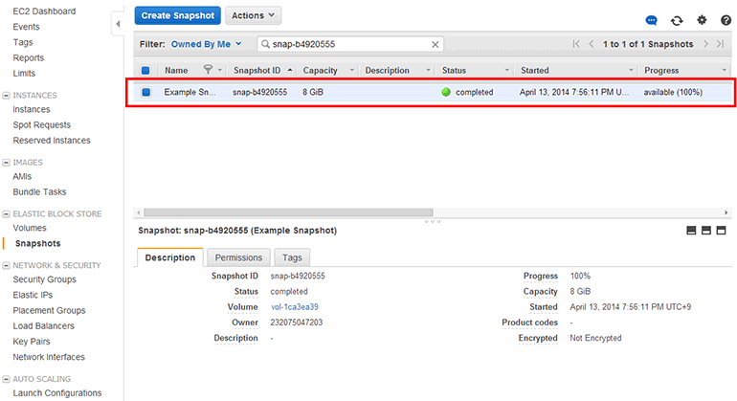Click the Create Snapshot button
The image size is (737, 401).
(178, 15)
